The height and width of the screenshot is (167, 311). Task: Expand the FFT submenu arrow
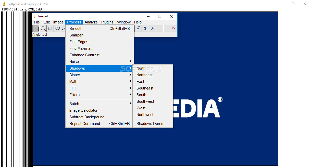coord(131,88)
